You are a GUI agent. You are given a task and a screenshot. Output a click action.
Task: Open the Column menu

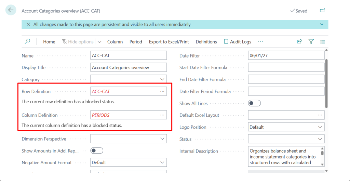[x=115, y=42]
